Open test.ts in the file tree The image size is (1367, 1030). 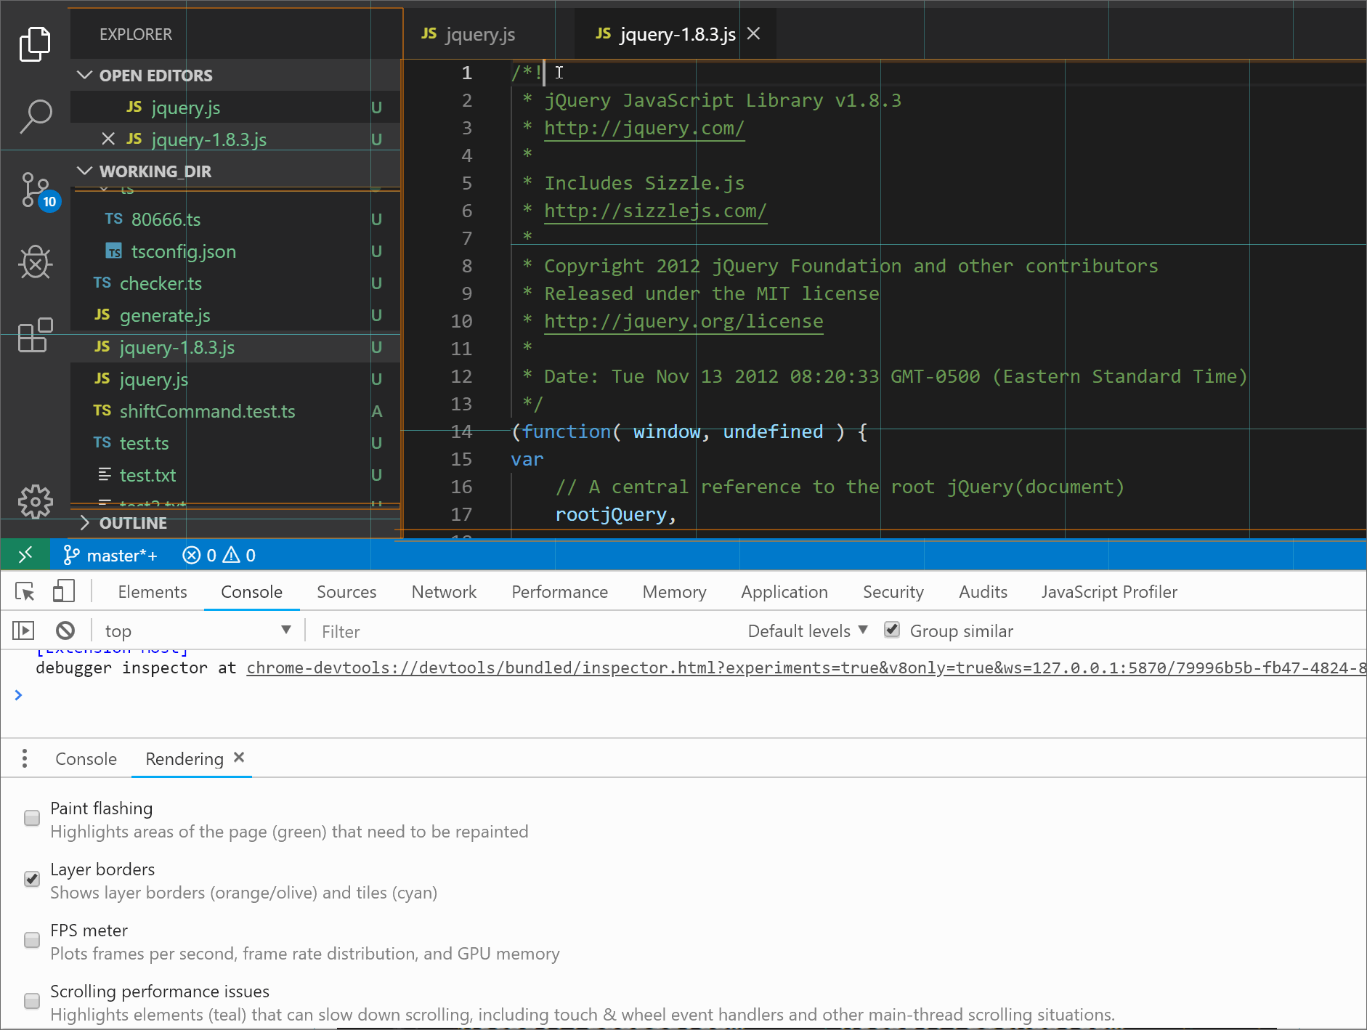click(x=235, y=442)
